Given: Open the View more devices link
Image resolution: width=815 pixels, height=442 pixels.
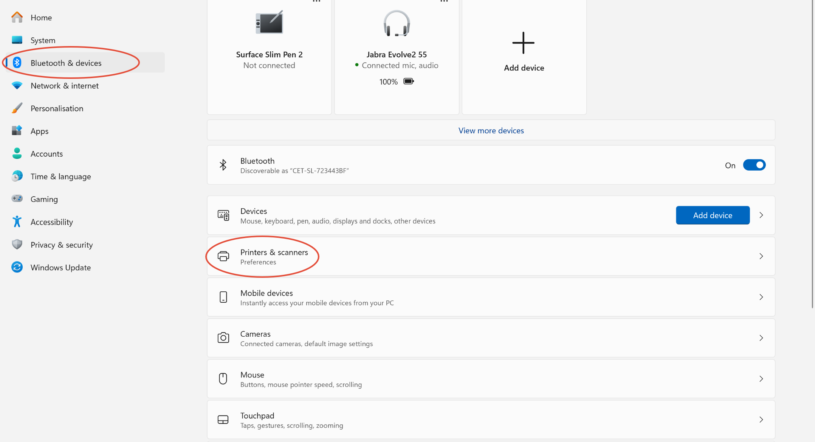Looking at the screenshot, I should (x=491, y=131).
